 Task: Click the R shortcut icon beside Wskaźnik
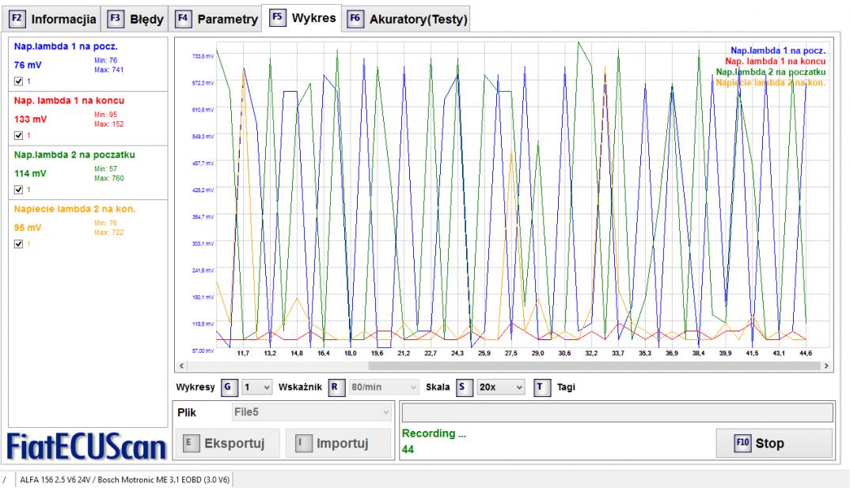(333, 388)
